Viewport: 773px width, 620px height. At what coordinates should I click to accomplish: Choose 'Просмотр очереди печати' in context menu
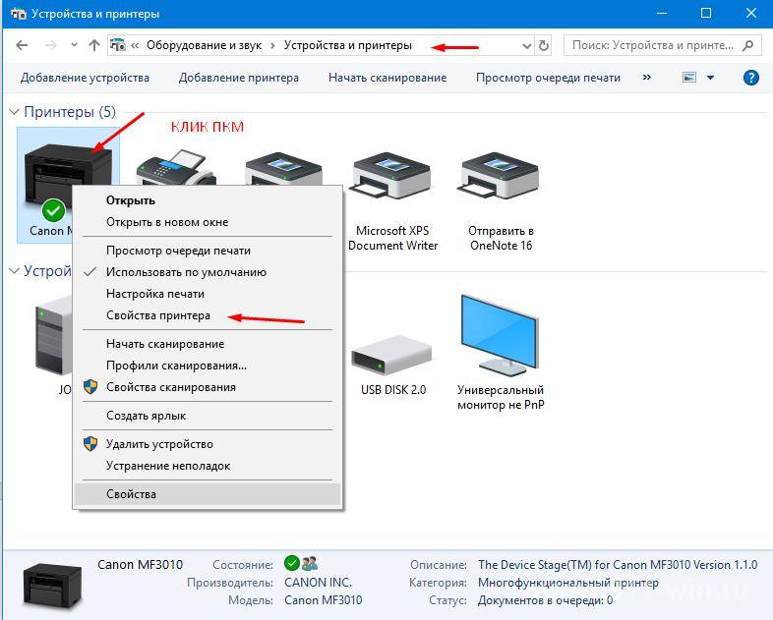[208, 251]
